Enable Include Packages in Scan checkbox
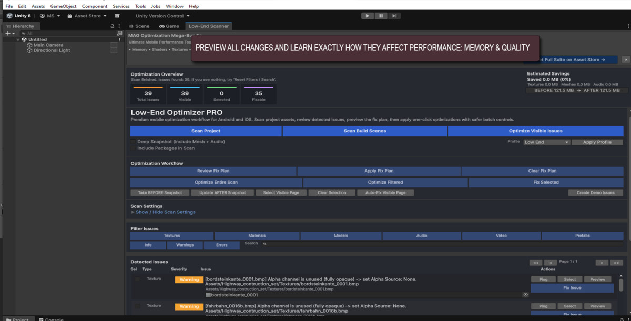 [133, 148]
